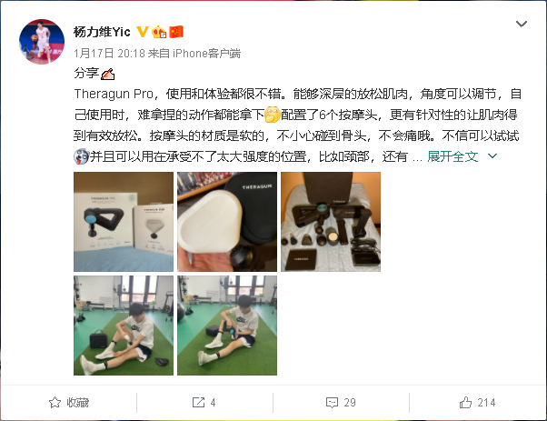The width and height of the screenshot is (547, 421).
Task: Open the Theragun Pro box photo
Action: pos(124,222)
